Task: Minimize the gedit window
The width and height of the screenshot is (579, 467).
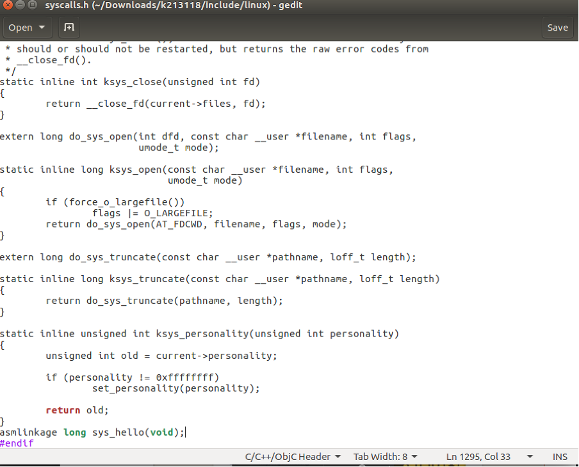Action: 20,5
